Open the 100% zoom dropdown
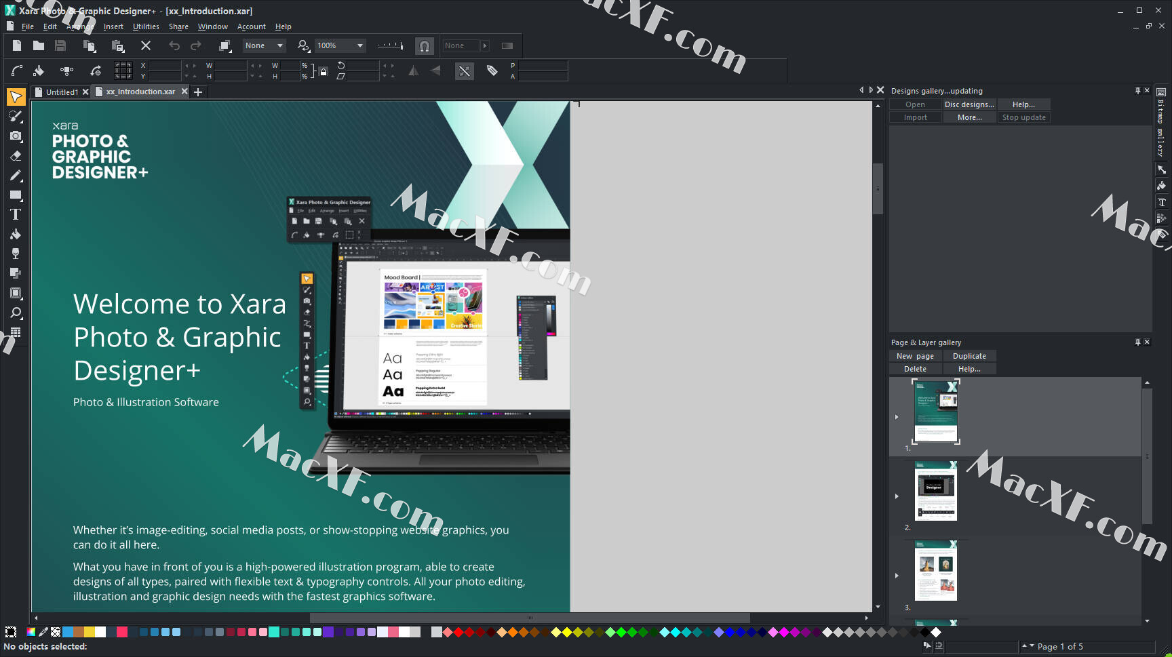The image size is (1172, 657). point(340,45)
